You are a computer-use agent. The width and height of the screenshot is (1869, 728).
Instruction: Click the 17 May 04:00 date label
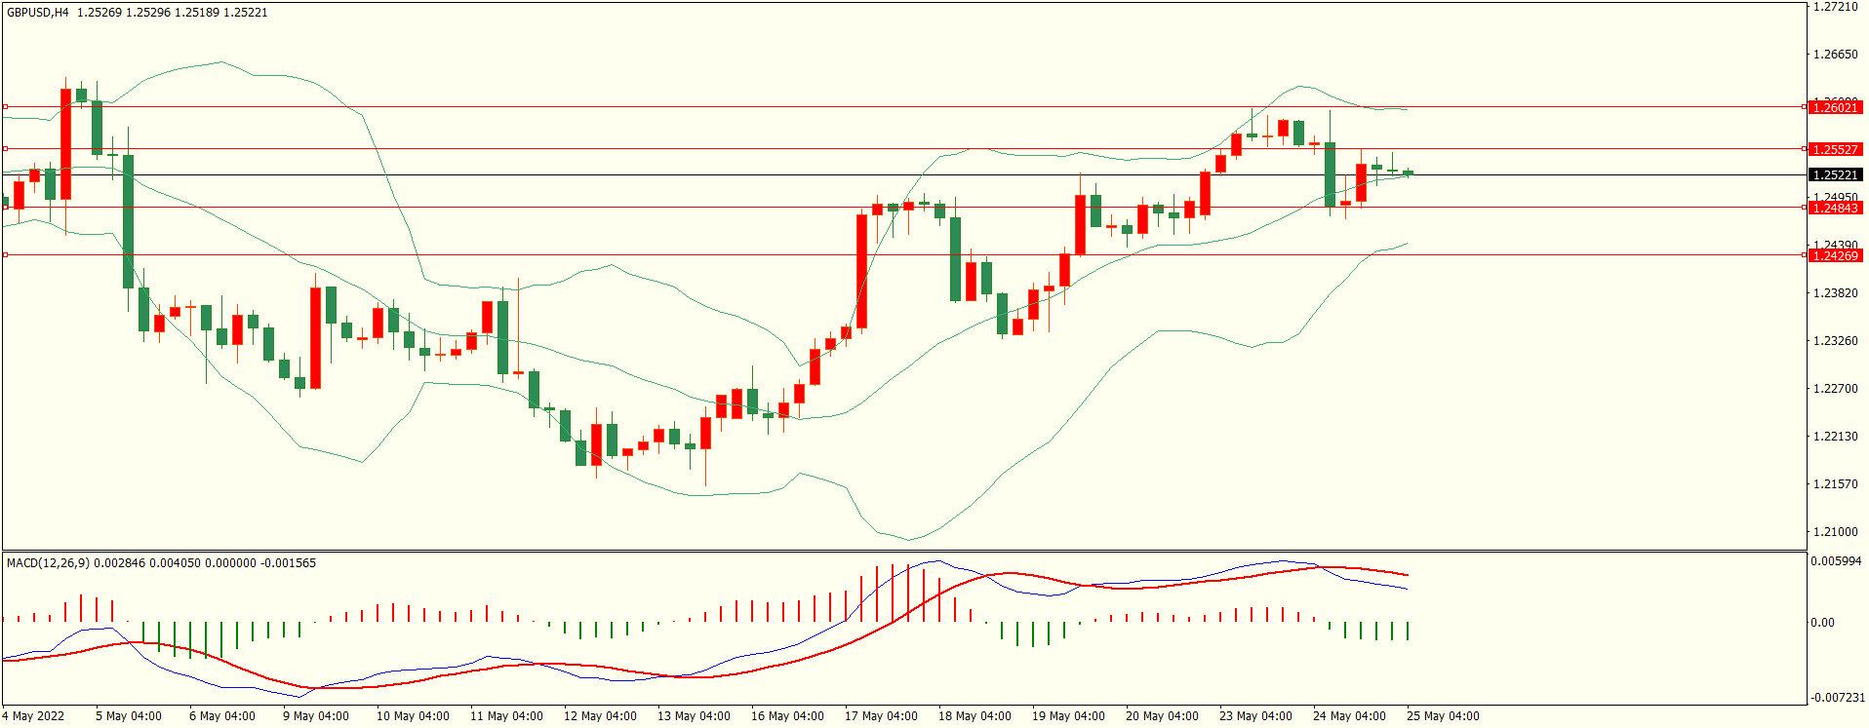[x=881, y=716]
